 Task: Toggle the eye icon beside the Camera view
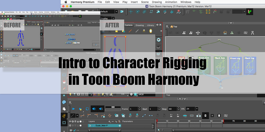[x=158, y=40]
